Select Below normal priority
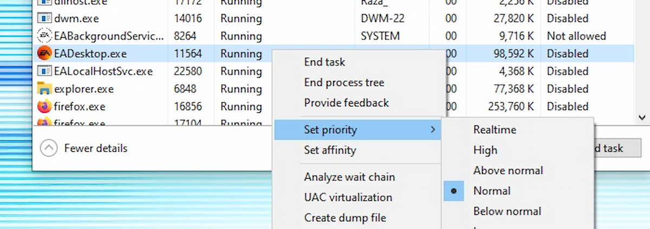The width and height of the screenshot is (650, 229). click(507, 211)
